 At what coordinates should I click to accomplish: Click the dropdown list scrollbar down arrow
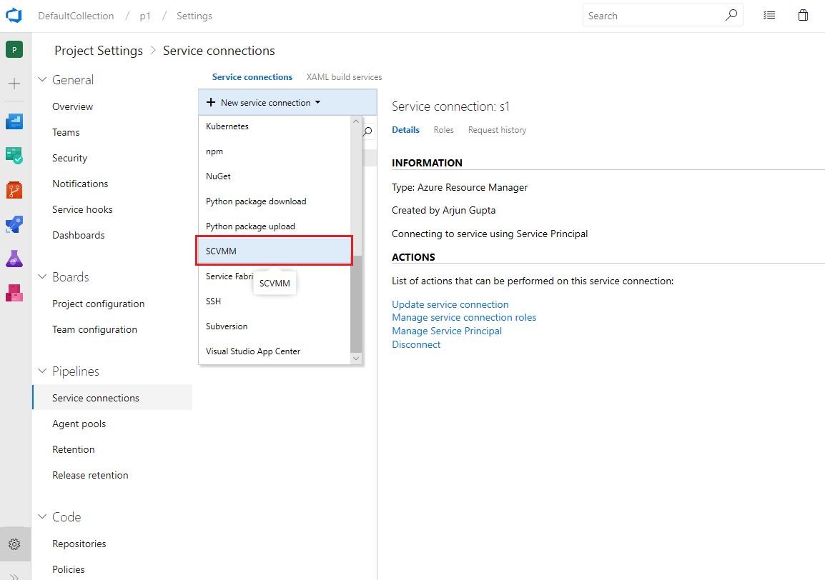click(x=356, y=358)
